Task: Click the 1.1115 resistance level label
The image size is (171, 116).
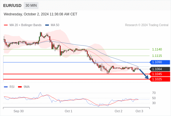Action: 157,56
